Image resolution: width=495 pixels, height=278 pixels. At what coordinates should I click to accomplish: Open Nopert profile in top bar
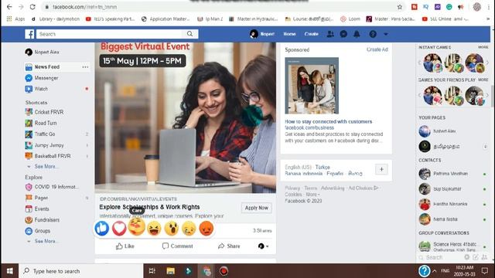tap(262, 34)
